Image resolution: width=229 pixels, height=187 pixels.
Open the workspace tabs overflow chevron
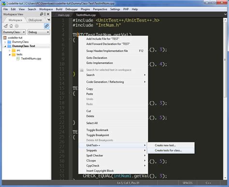48,20
